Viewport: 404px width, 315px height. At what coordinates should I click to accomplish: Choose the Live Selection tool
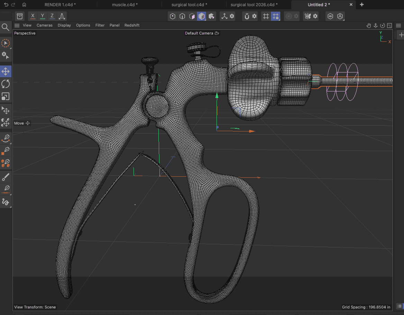pyautogui.click(x=6, y=43)
